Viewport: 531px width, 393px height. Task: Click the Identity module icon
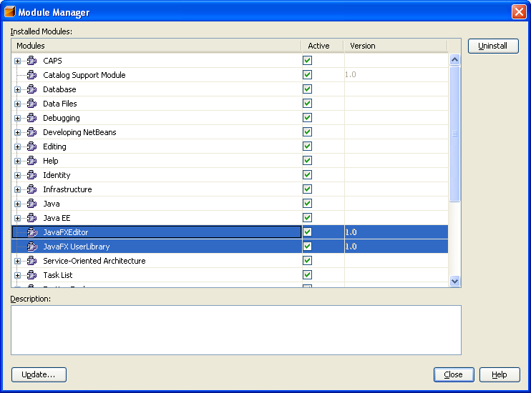pyautogui.click(x=31, y=175)
